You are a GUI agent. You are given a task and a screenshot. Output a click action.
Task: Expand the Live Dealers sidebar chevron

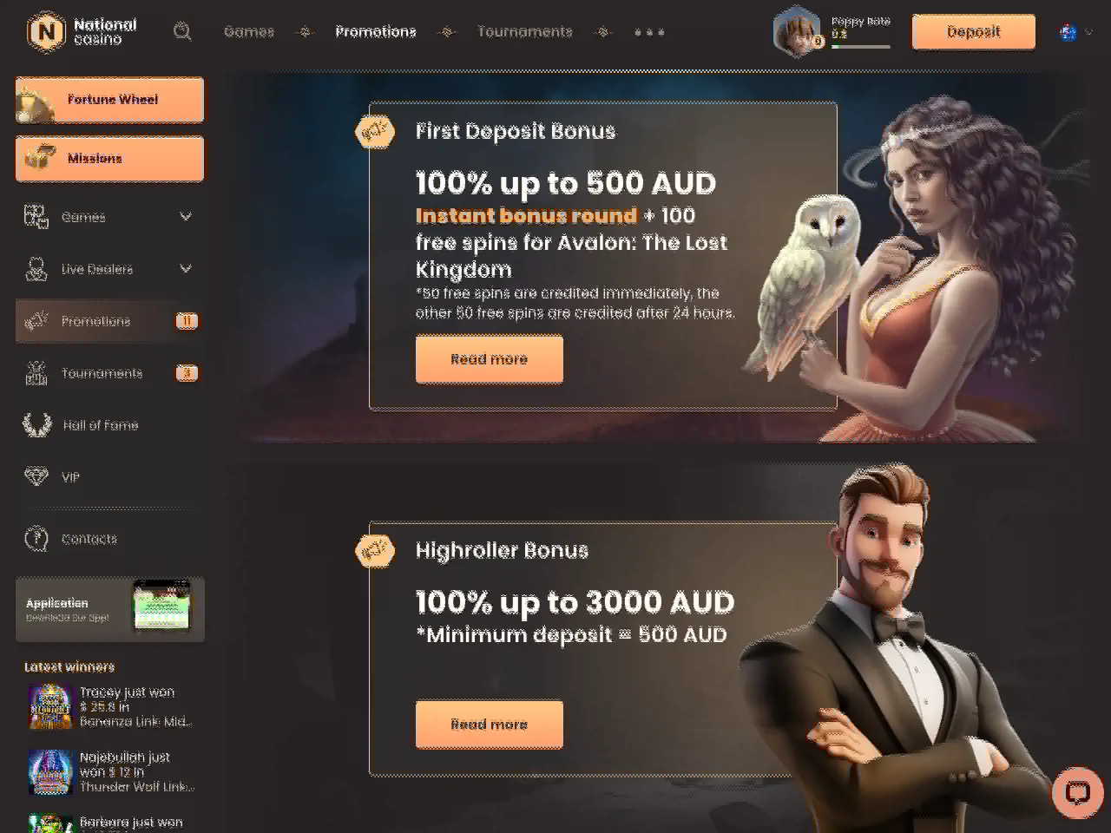(186, 269)
